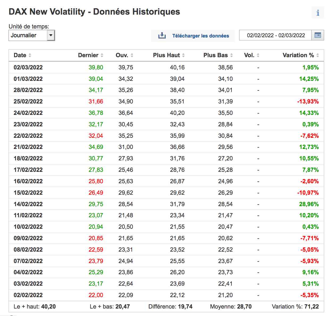This screenshot has height=316, width=331.
Task: Click the date range field 02/02/2022 - 02/03/2022
Action: [x=275, y=35]
